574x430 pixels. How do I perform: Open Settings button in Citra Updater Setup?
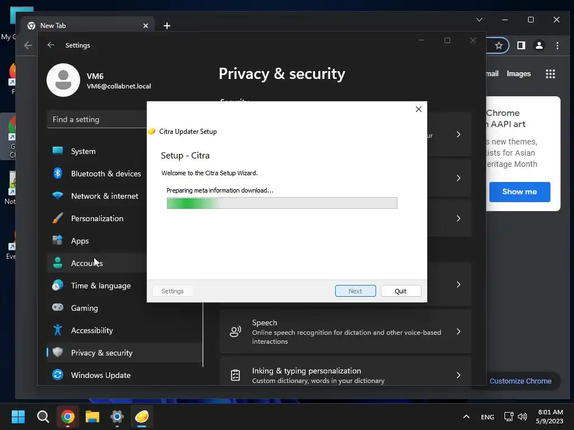tap(173, 291)
